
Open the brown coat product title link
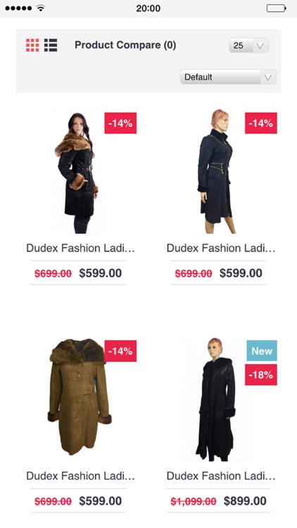[x=80, y=476]
